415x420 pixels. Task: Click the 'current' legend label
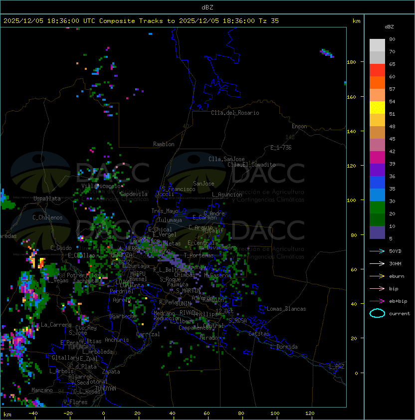tap(400, 314)
